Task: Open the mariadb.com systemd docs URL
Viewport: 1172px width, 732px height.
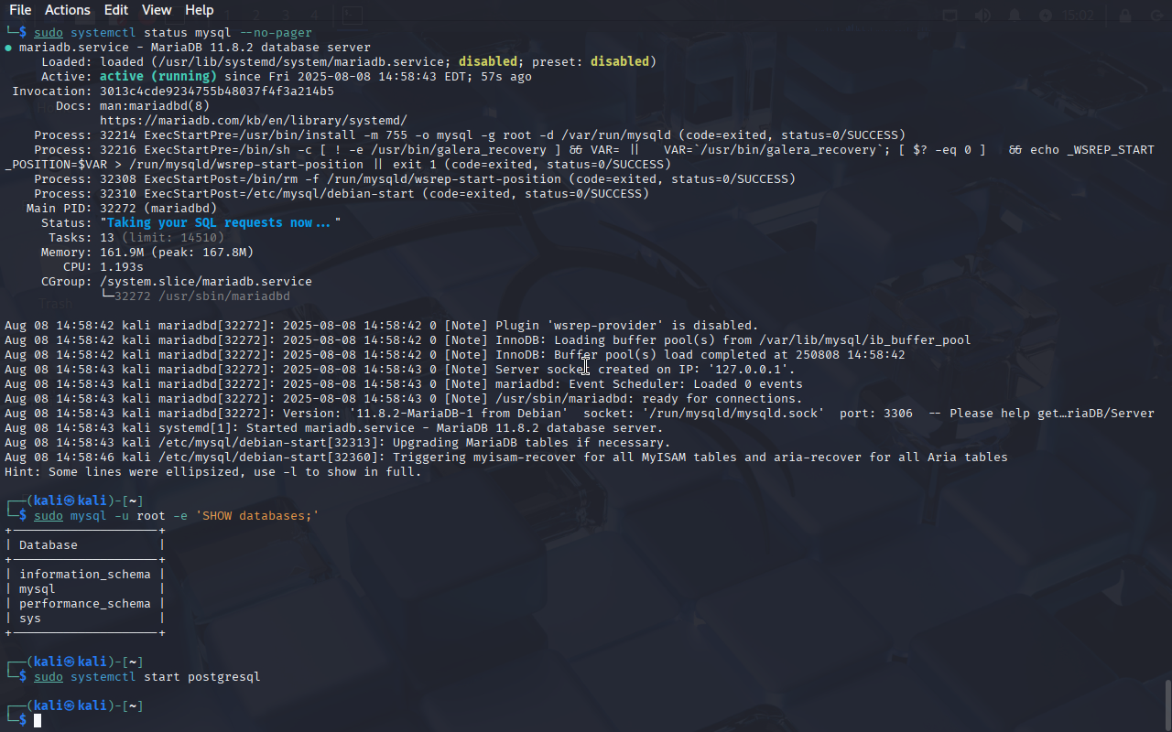Action: tap(254, 121)
